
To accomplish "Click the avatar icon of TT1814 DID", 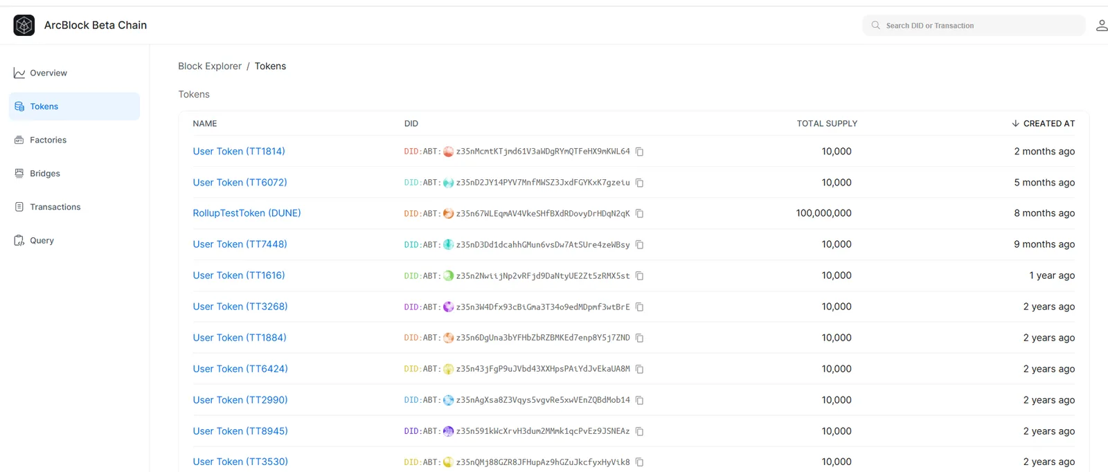I will (448, 152).
